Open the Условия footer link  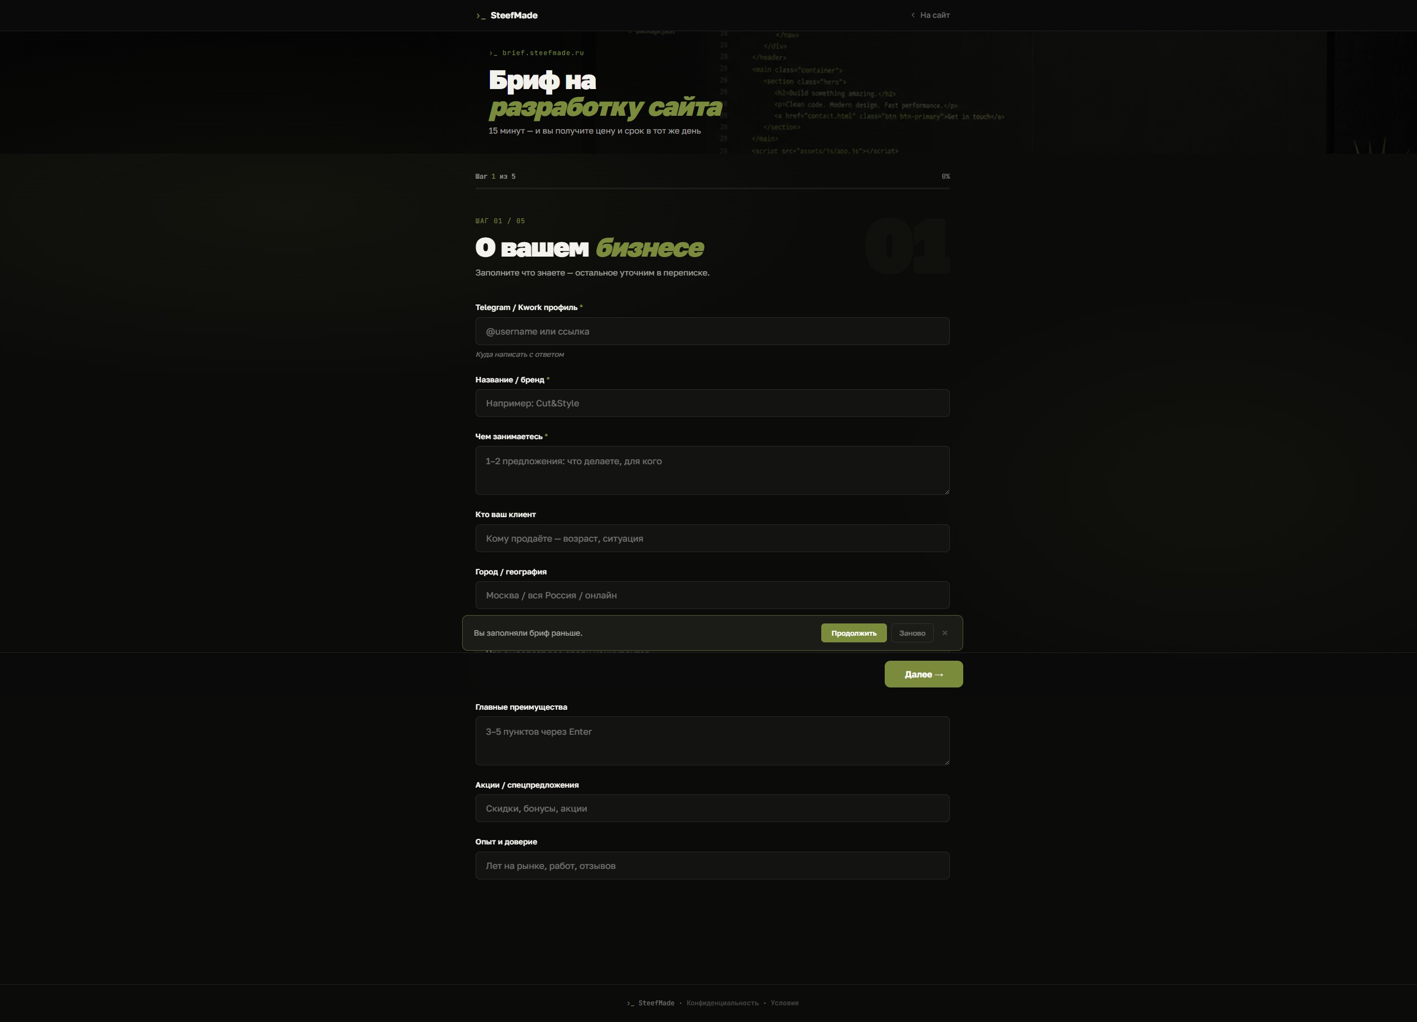[x=785, y=1003]
